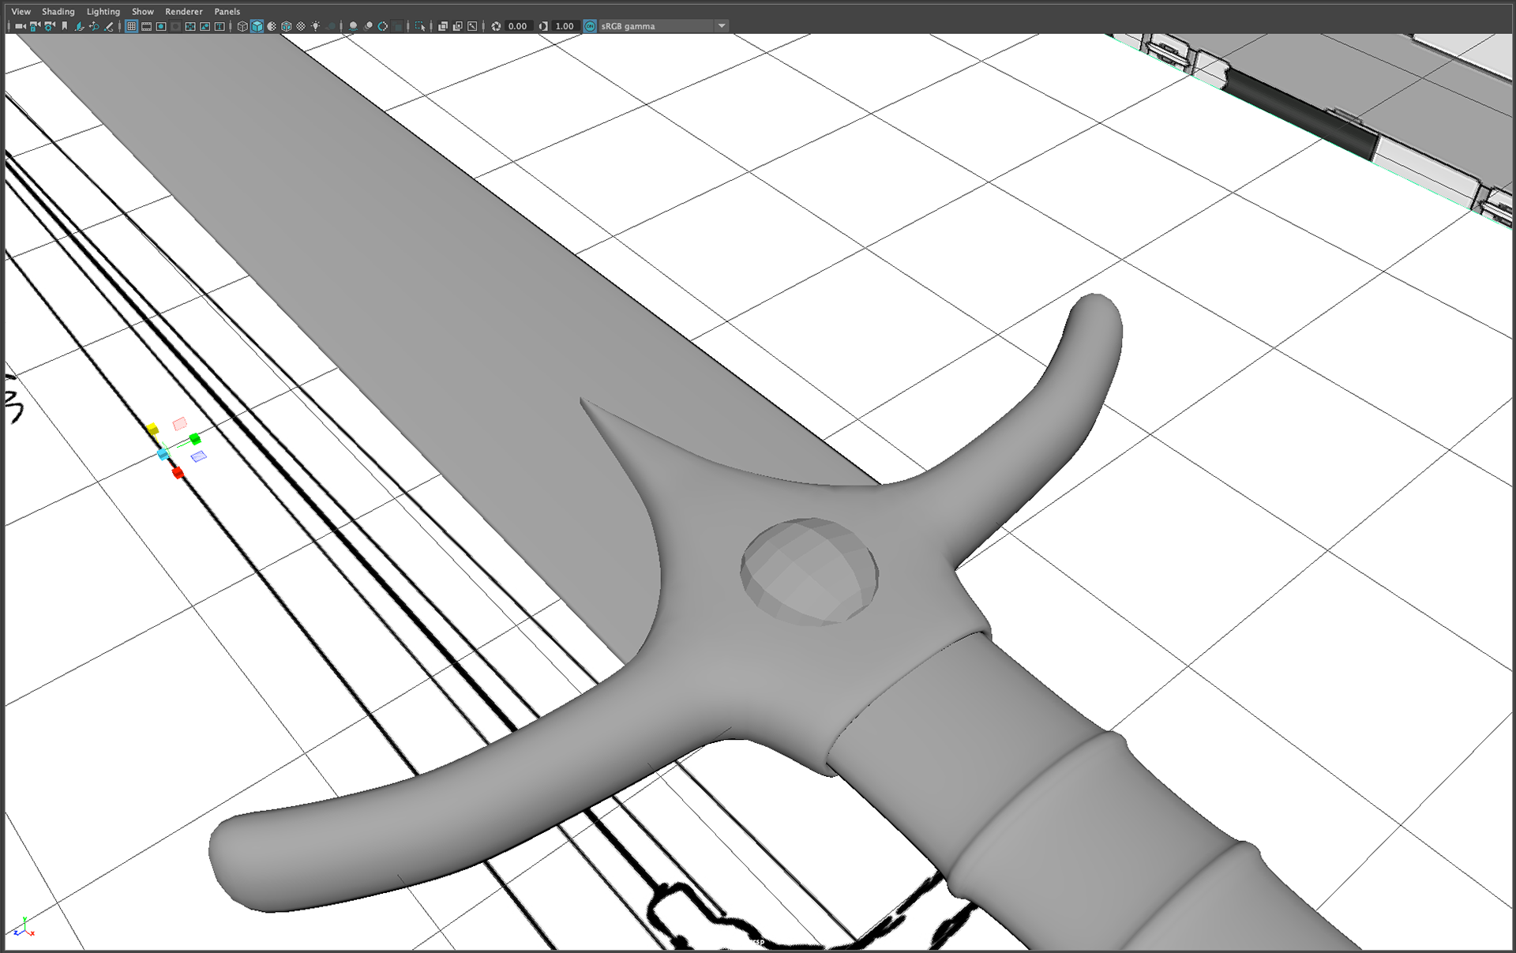Click the exposure 0.00 input field
Image resolution: width=1516 pixels, height=953 pixels.
517,26
